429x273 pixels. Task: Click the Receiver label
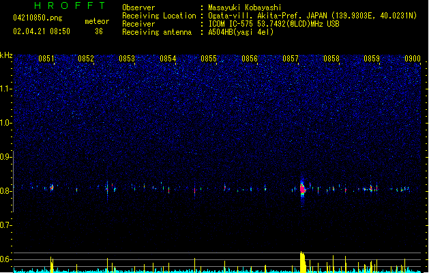(138, 24)
